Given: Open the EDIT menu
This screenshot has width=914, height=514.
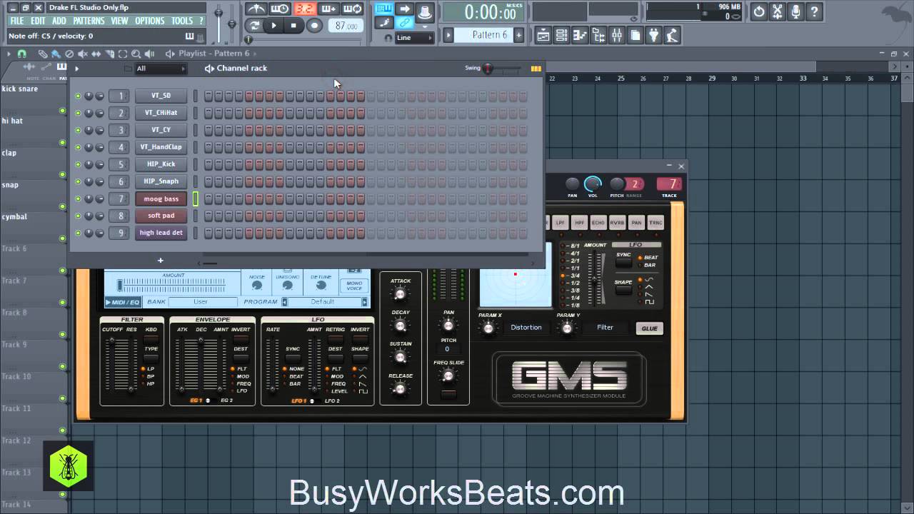Looking at the screenshot, I should tap(38, 21).
